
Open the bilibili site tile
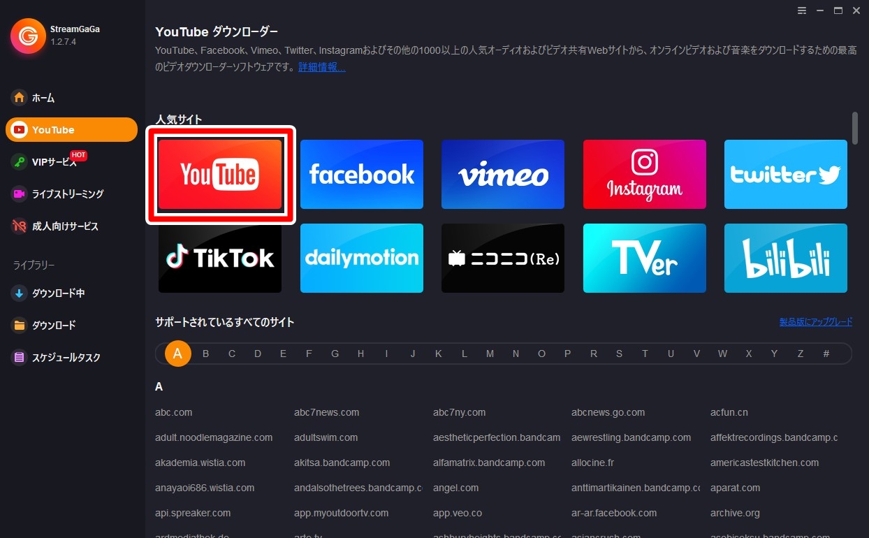(786, 258)
